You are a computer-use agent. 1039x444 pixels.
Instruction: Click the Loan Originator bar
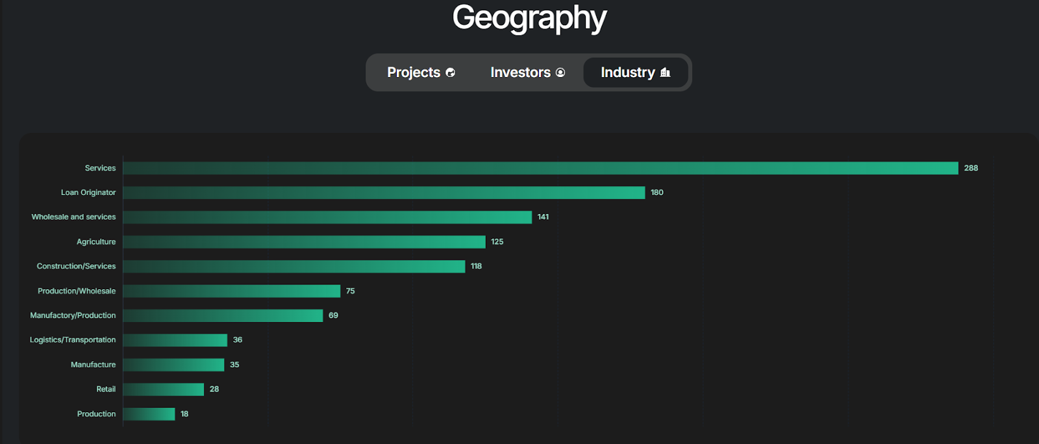[383, 192]
